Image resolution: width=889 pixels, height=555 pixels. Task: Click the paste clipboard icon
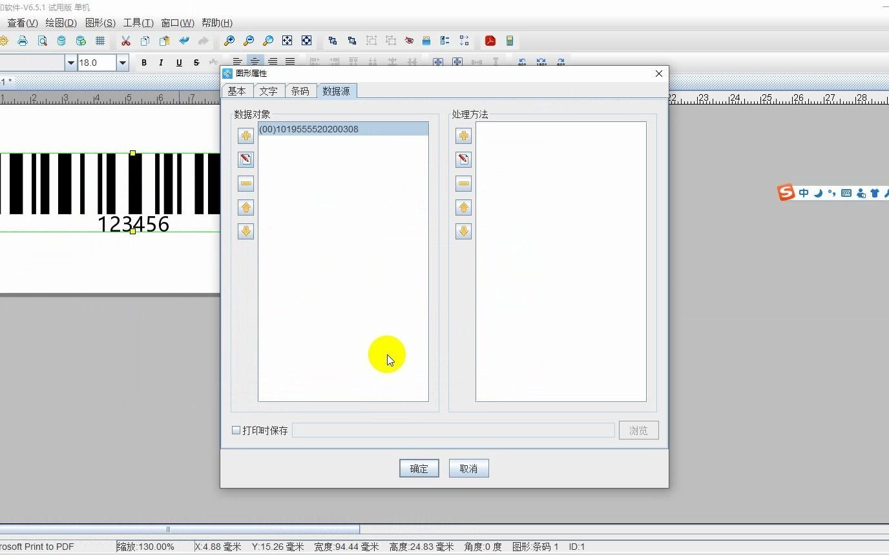pyautogui.click(x=165, y=41)
